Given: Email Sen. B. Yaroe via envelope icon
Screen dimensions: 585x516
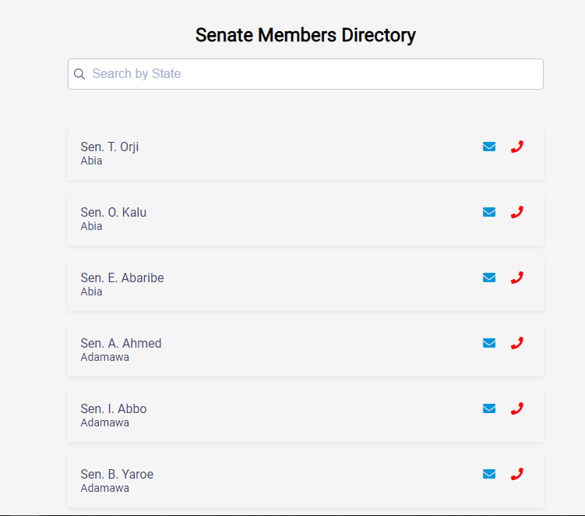Looking at the screenshot, I should (489, 474).
